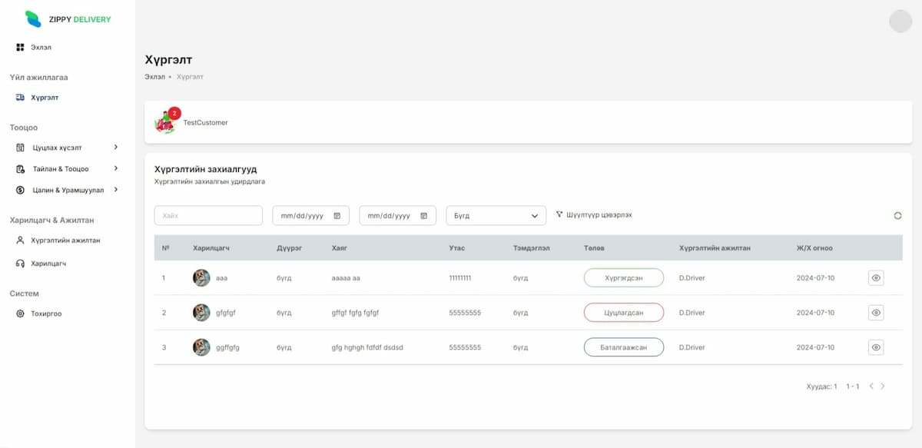Click the green refresh icon above the table
922x448 pixels.
pyautogui.click(x=897, y=216)
